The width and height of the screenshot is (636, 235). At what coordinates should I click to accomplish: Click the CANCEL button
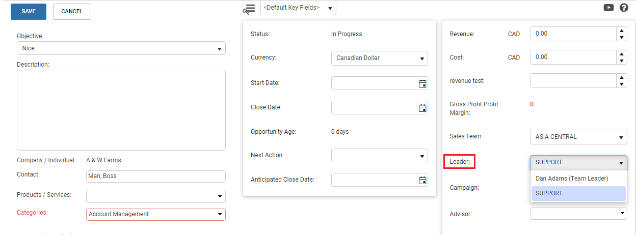click(72, 12)
